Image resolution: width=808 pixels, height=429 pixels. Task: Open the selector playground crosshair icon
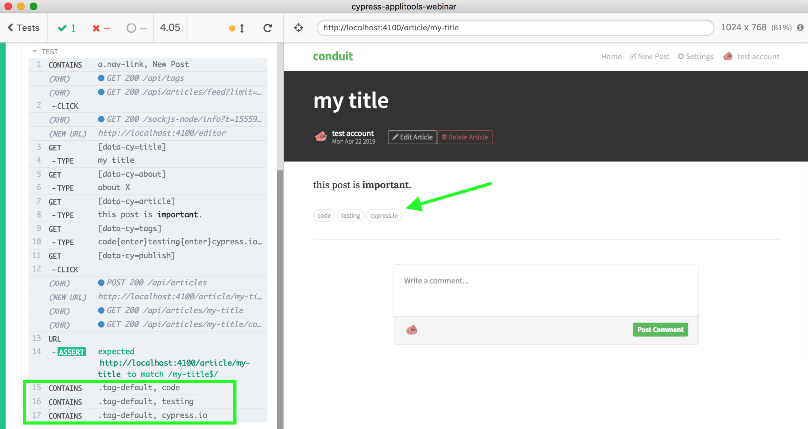[299, 28]
